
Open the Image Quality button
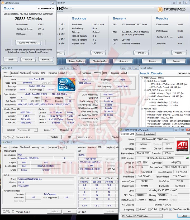point(76,61)
